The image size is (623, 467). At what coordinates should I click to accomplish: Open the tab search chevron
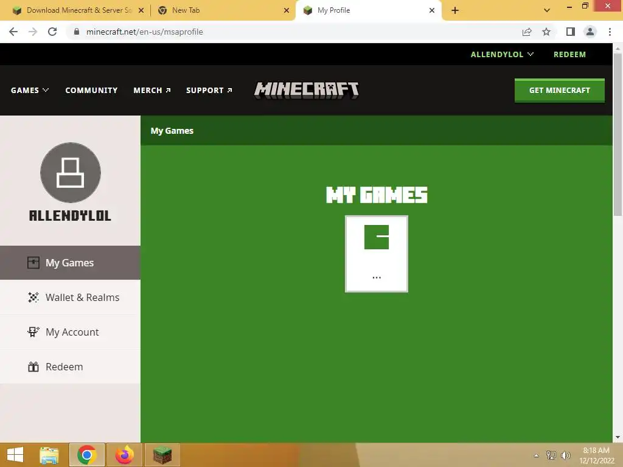point(547,10)
